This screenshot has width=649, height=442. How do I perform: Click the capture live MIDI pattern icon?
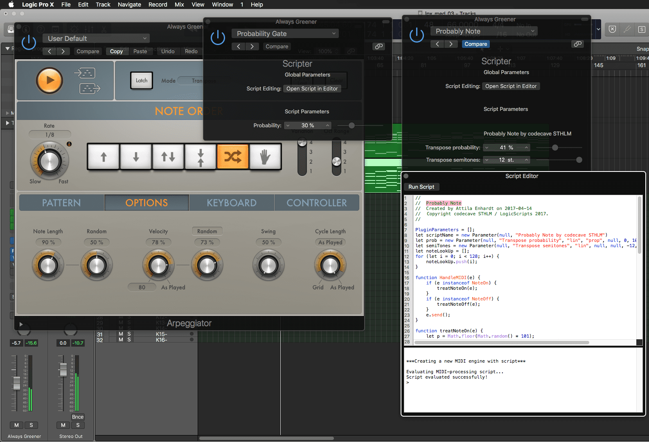85,73
